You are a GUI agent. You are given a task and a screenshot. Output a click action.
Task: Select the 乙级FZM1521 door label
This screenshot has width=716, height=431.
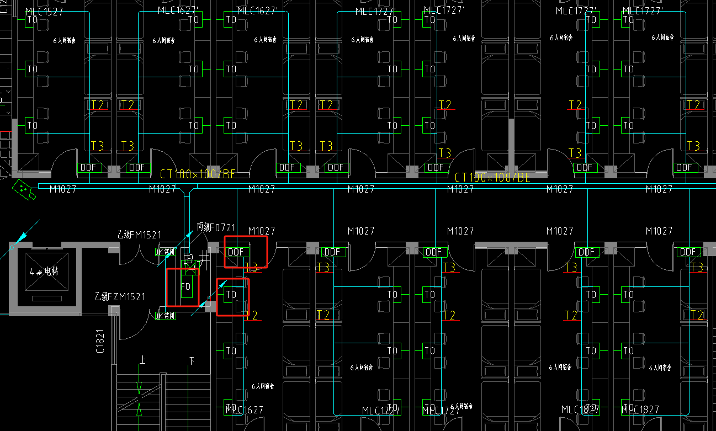[120, 297]
